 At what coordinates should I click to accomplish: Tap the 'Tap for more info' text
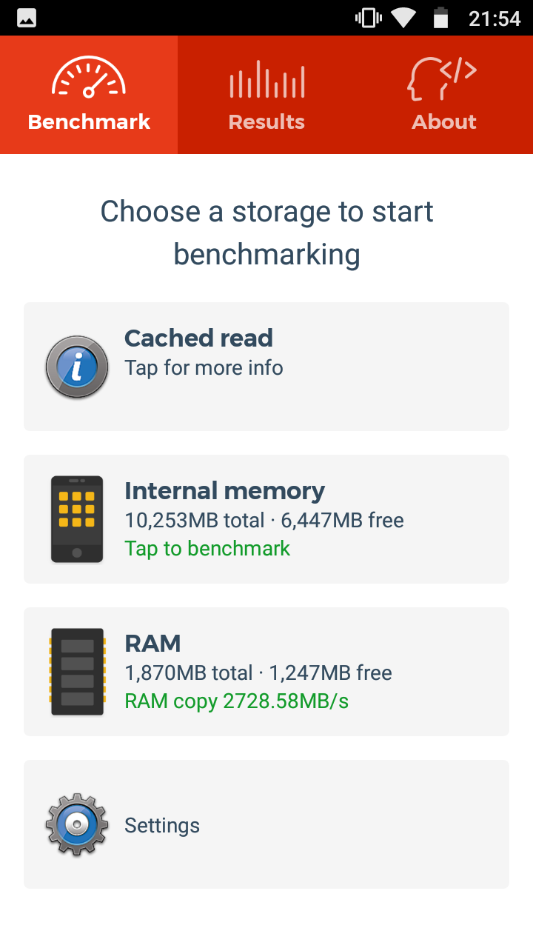(204, 367)
